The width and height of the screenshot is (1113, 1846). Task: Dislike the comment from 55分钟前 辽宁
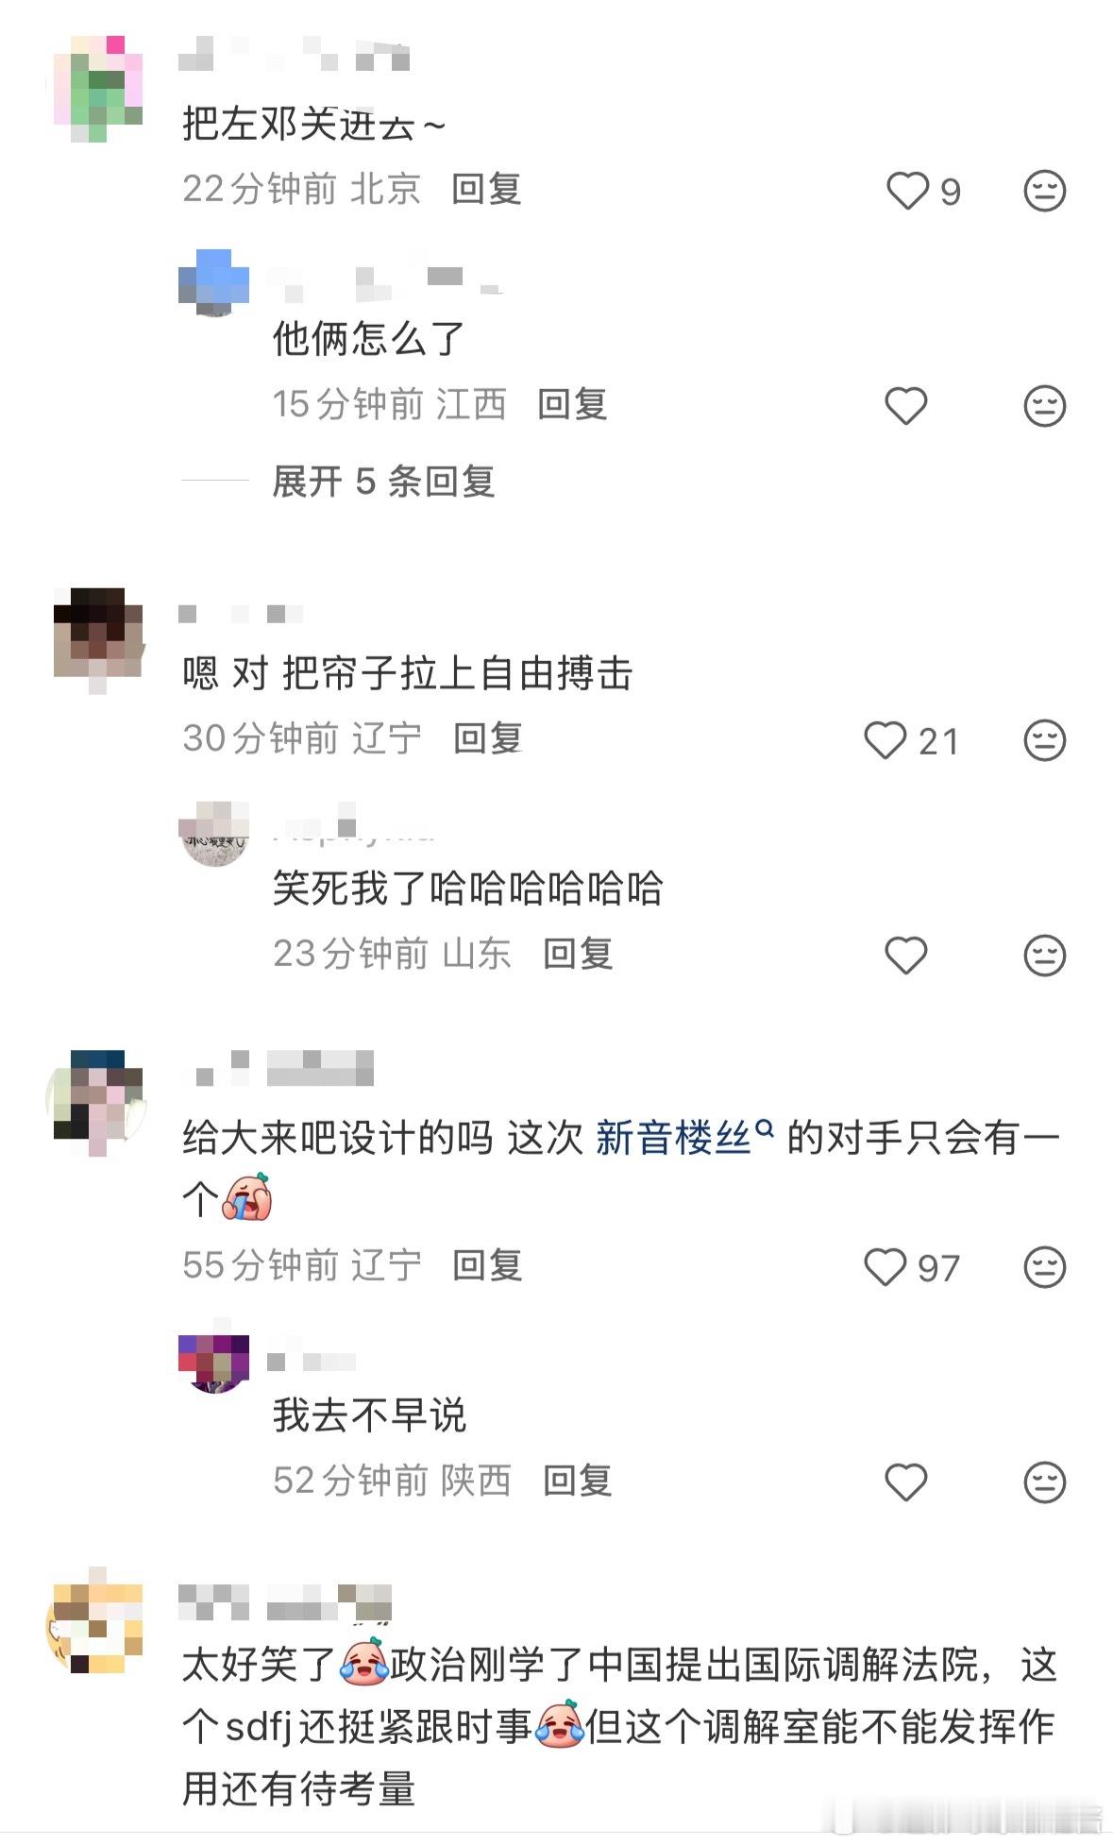(1044, 1267)
